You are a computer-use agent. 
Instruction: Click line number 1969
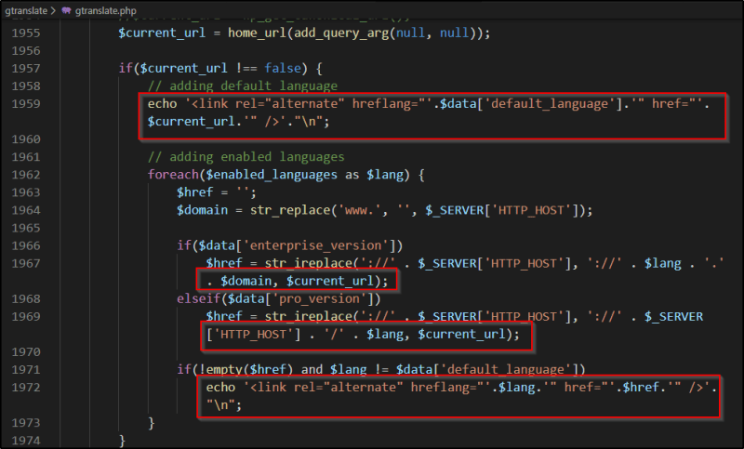click(x=26, y=316)
